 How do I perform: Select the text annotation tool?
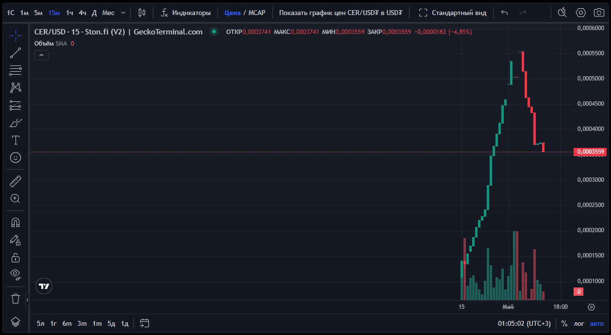16,140
